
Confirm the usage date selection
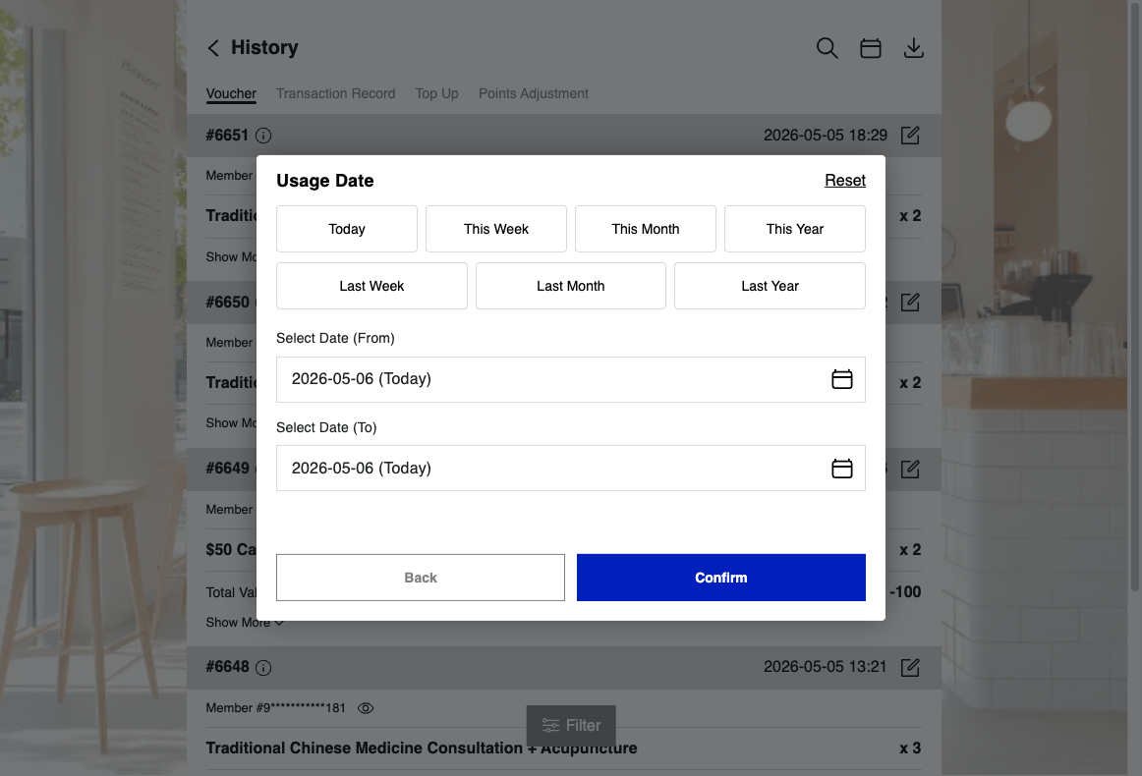point(721,578)
